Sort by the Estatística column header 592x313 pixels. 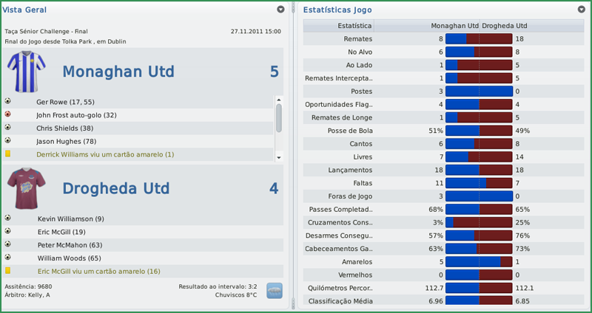pos(338,25)
